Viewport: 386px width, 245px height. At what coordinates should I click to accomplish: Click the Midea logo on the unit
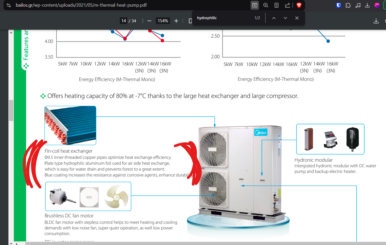(x=261, y=132)
